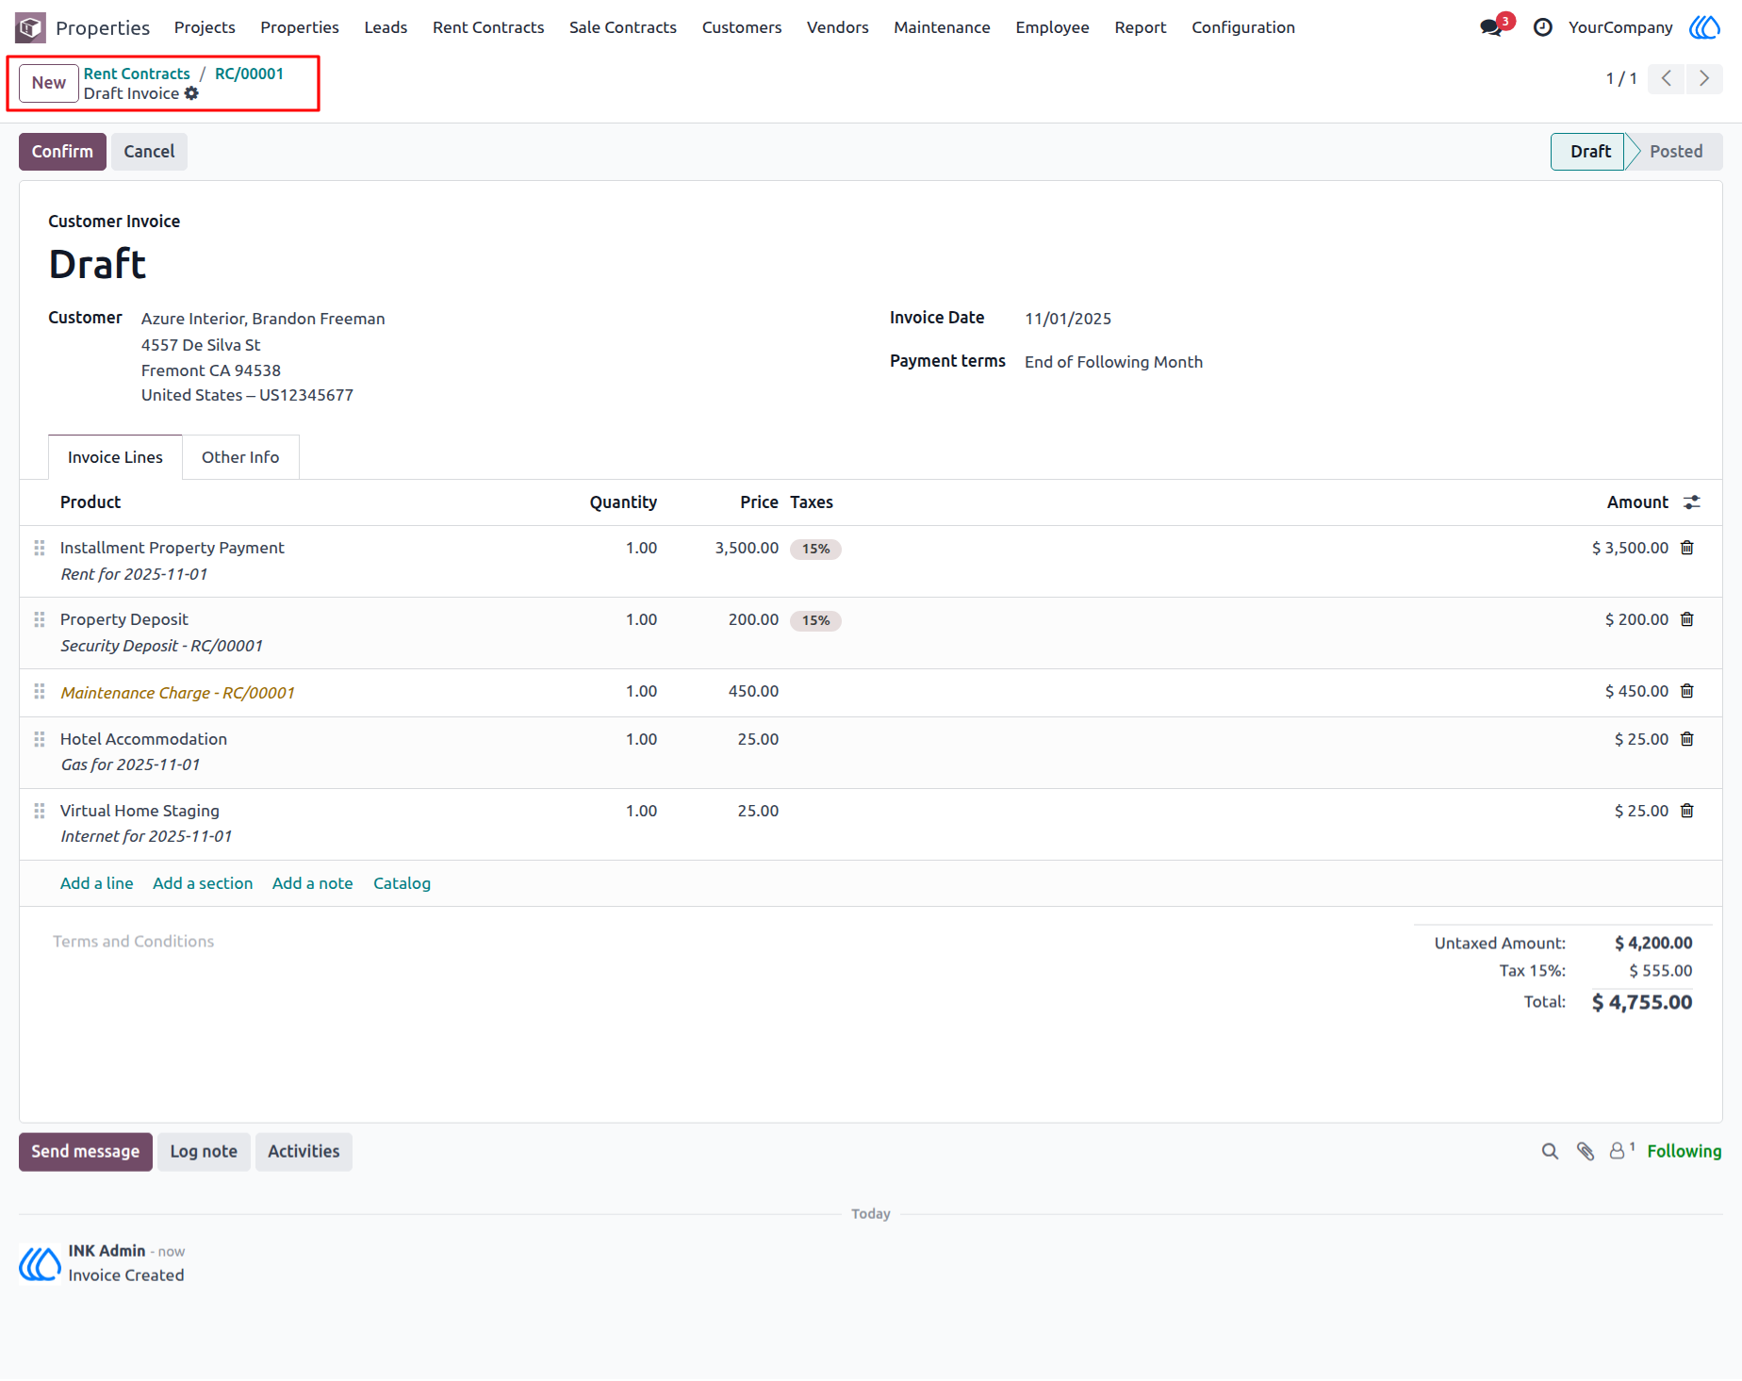
Task: Go to the previous record arrow
Action: 1666,78
